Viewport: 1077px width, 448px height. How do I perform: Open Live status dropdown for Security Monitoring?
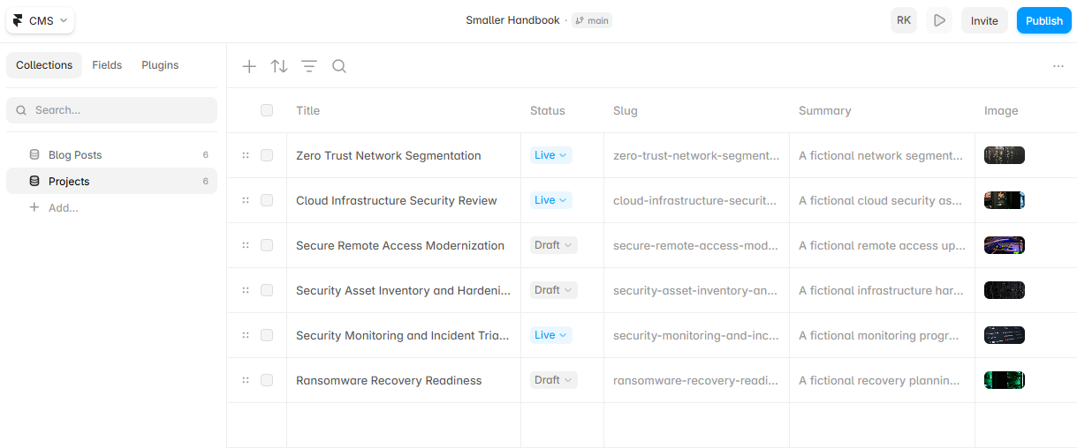pos(551,335)
